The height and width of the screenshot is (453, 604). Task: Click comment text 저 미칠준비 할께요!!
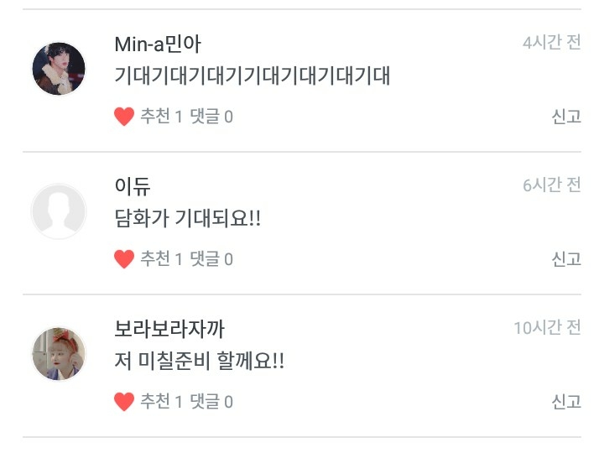(200, 362)
